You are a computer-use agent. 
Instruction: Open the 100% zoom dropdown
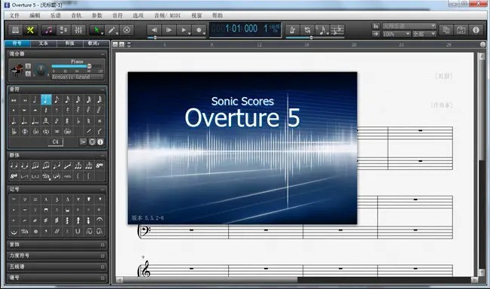pyautogui.click(x=396, y=34)
